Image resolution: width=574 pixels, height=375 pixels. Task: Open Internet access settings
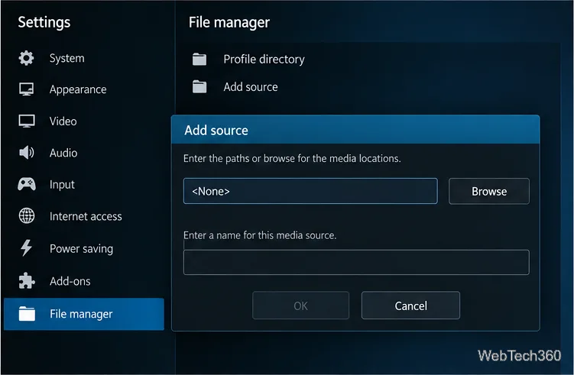point(84,216)
